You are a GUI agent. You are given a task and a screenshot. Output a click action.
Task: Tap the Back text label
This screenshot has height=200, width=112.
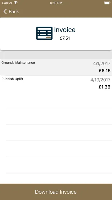(x=14, y=11)
